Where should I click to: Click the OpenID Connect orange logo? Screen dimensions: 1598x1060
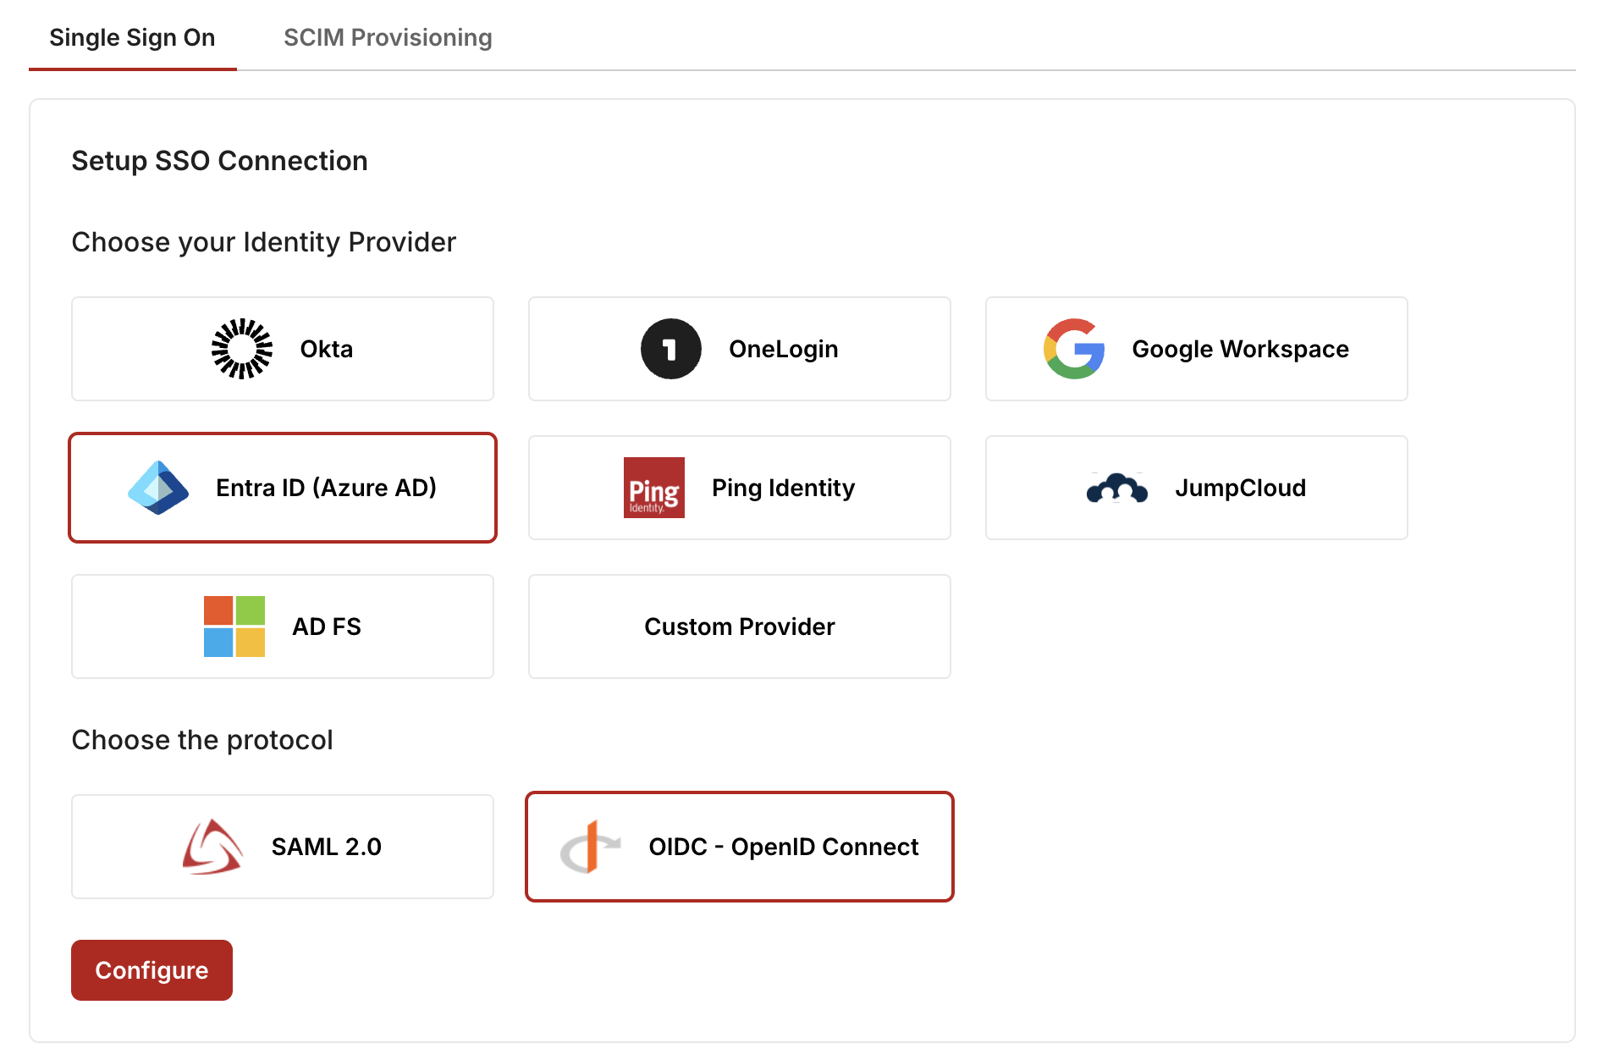pos(591,847)
